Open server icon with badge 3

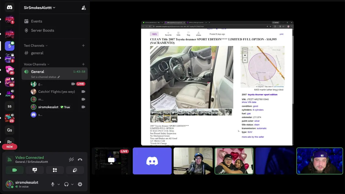(9, 58)
